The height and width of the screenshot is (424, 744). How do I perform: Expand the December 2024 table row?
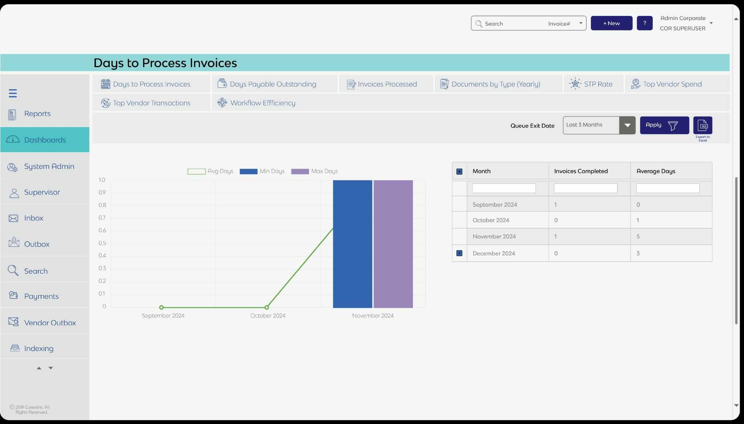pos(459,253)
